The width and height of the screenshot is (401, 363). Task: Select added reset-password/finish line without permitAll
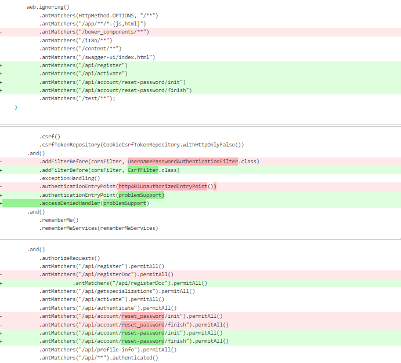(201, 90)
